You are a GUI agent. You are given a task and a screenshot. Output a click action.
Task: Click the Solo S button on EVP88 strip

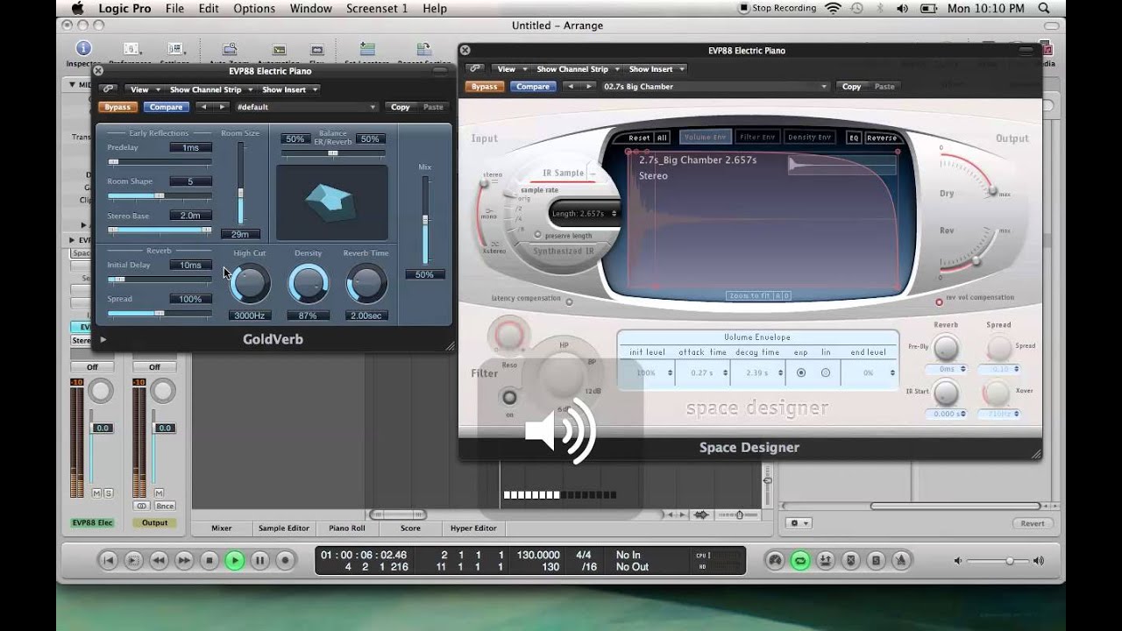pos(109,493)
